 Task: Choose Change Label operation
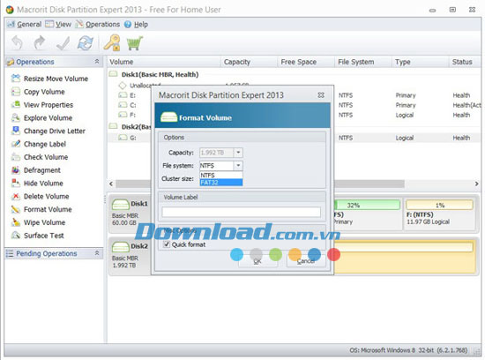click(x=38, y=144)
